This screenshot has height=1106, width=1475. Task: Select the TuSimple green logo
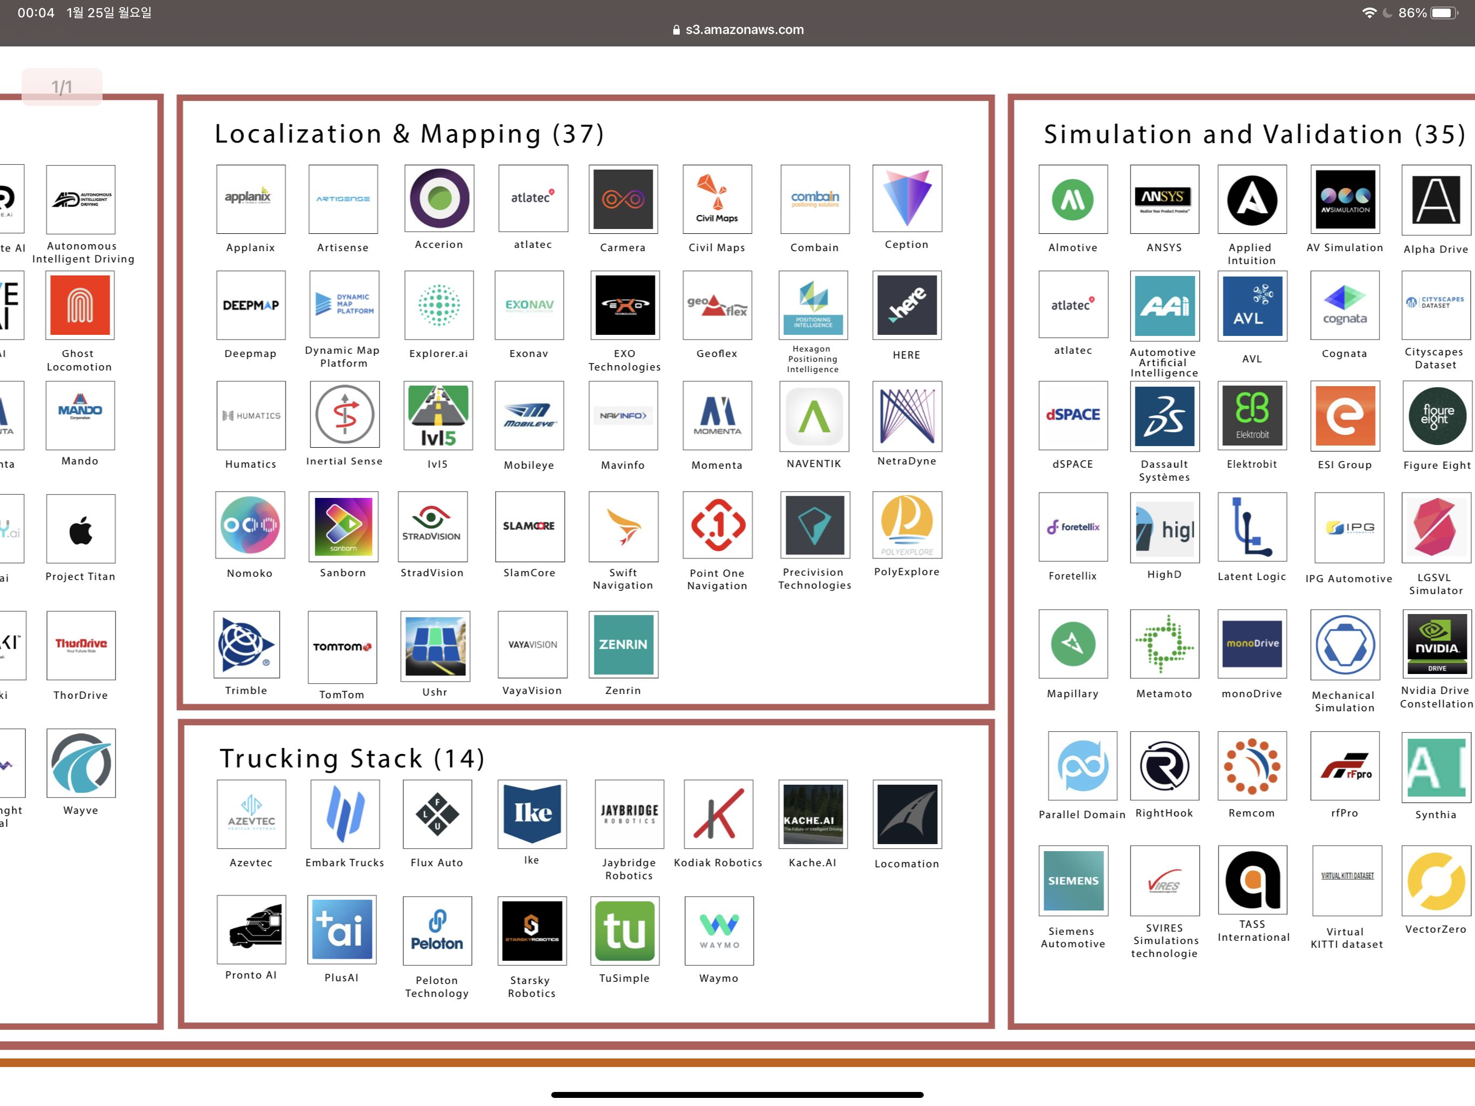(625, 930)
